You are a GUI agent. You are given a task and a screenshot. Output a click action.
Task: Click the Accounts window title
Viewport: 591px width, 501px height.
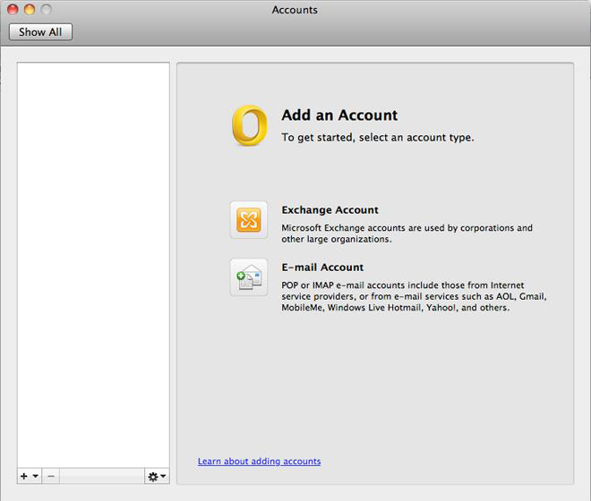coord(295,11)
